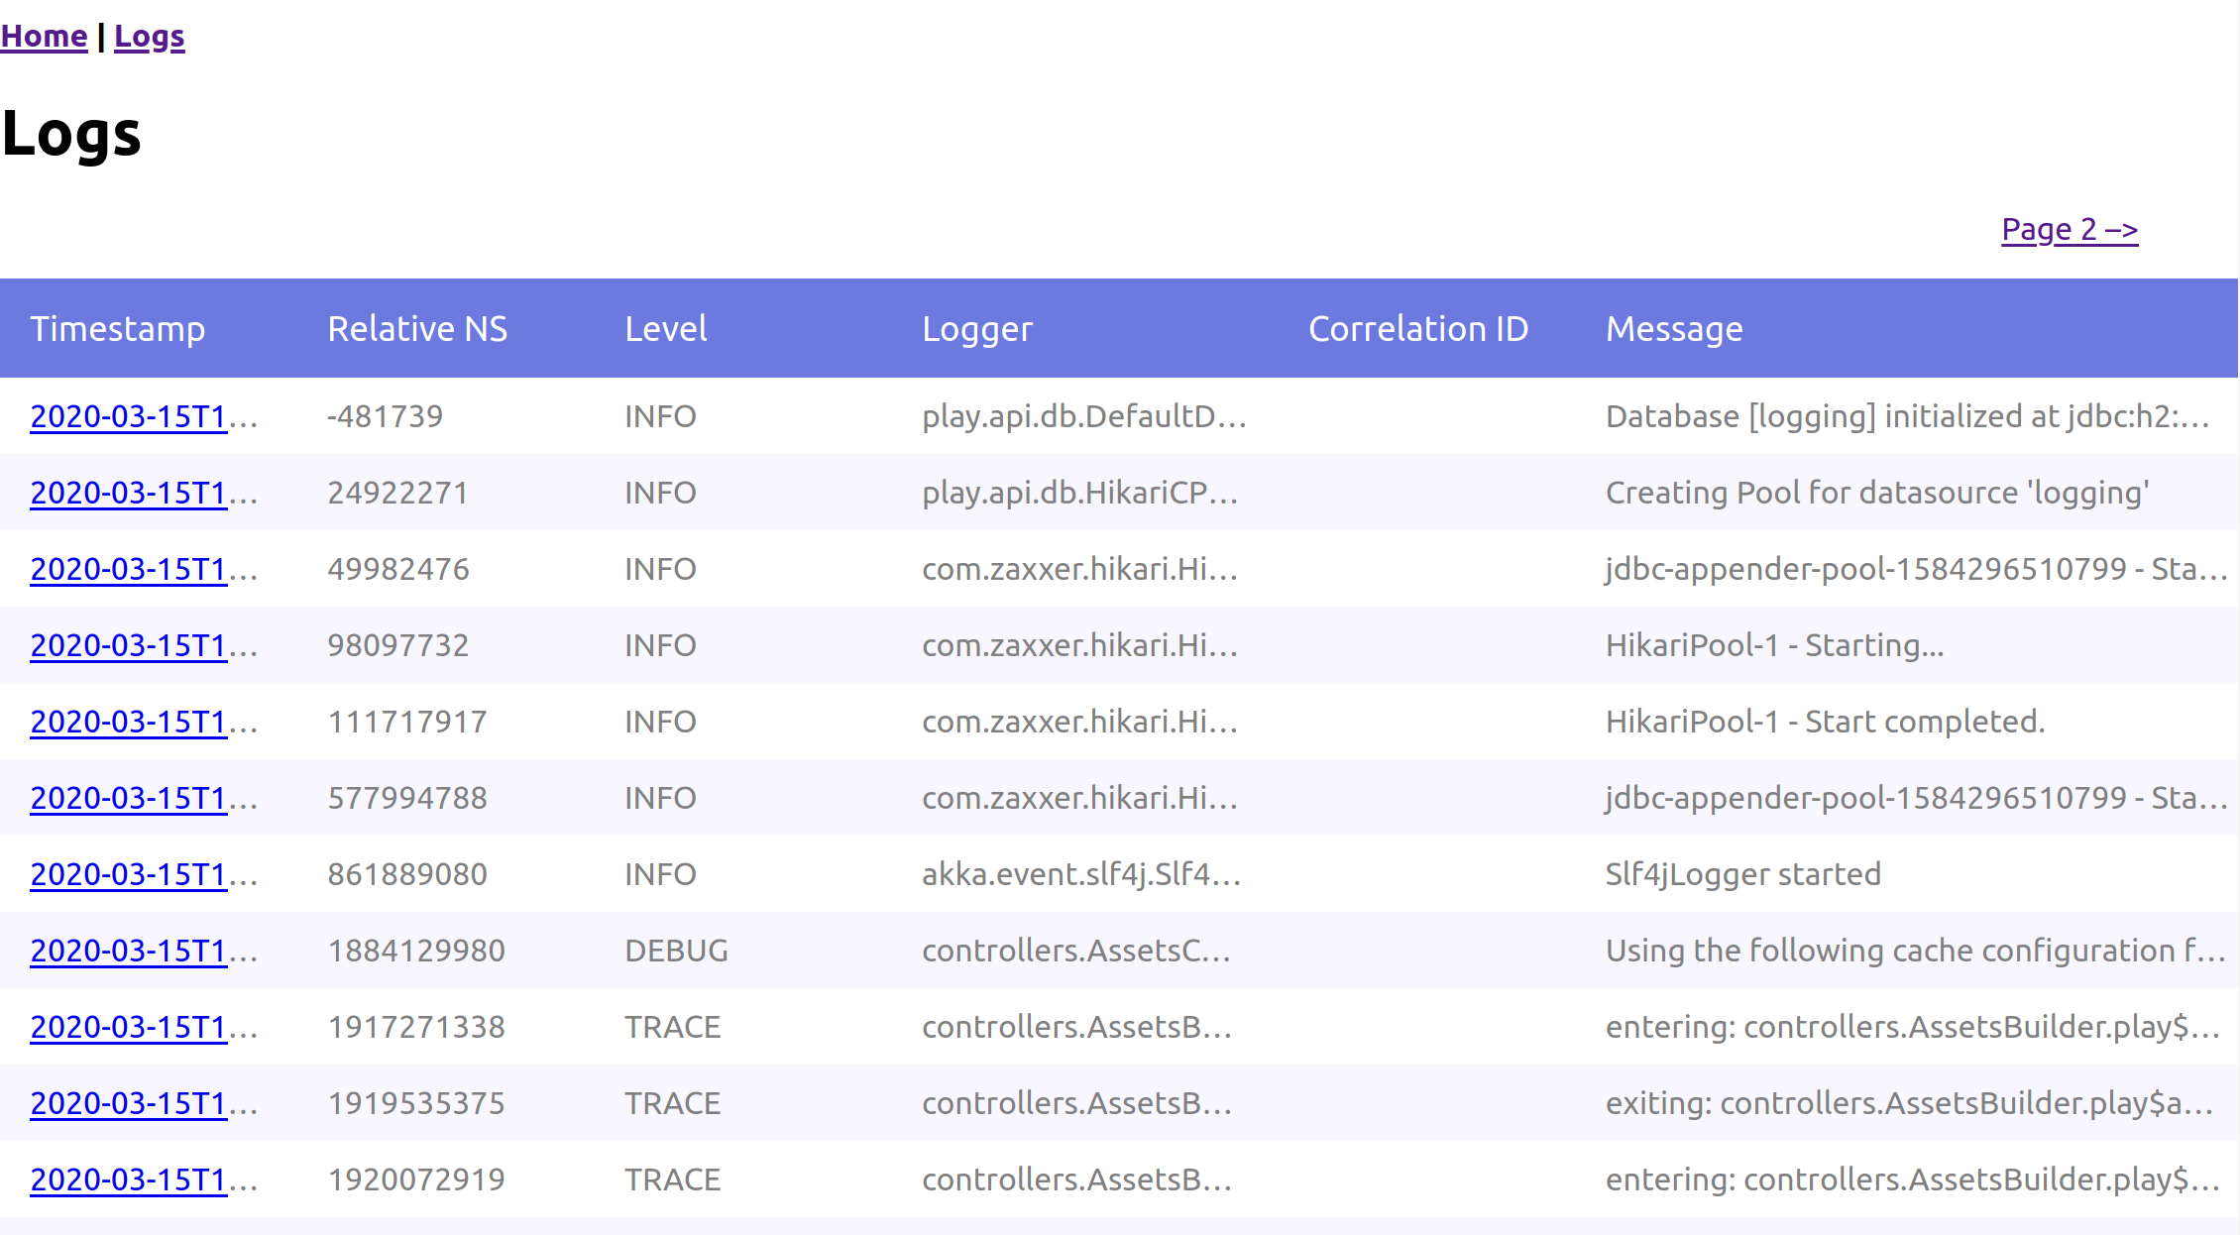Click the controllers.AssetsC… logger cell

[1076, 951]
